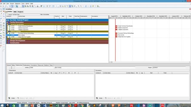This screenshot has height=107, width=191.
Task: Open the Resources details tab
Action: point(41,65)
